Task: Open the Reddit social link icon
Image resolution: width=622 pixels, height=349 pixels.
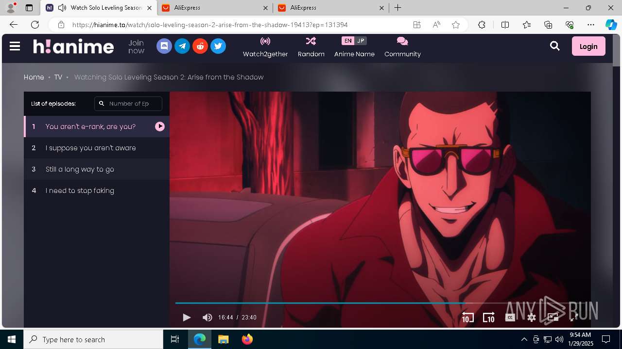Action: tap(200, 46)
